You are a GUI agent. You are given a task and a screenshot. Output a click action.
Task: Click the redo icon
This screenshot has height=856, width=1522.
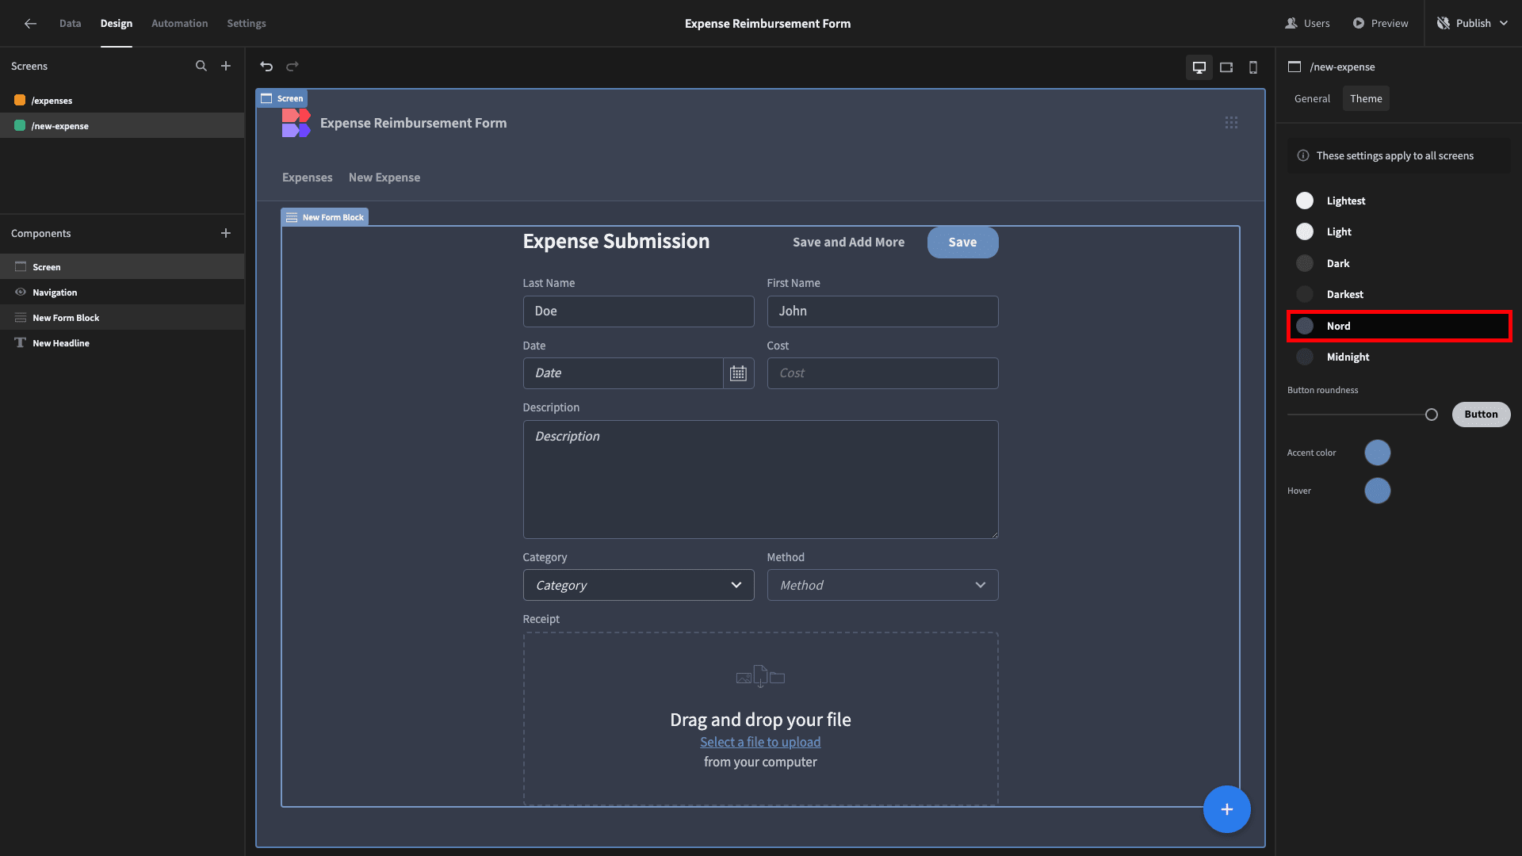(x=293, y=67)
